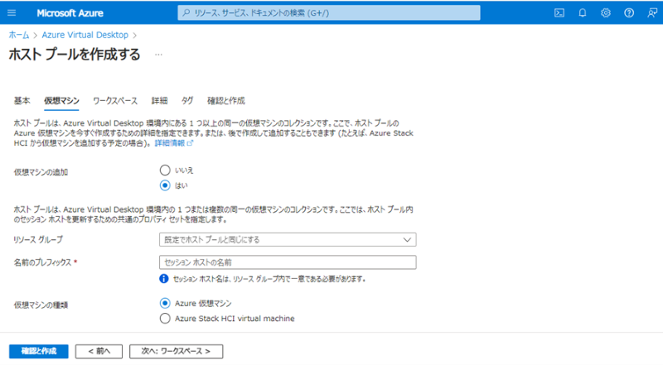Click the search magnifier icon
This screenshot has width=663, height=365.
pyautogui.click(x=186, y=12)
